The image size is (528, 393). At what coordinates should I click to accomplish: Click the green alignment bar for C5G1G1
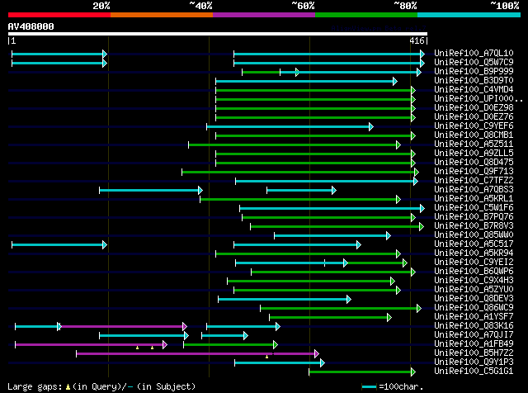pos(362,372)
